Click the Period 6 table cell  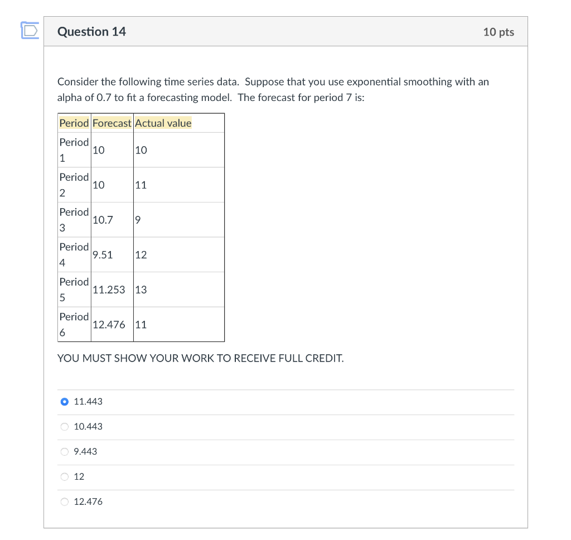tap(74, 324)
